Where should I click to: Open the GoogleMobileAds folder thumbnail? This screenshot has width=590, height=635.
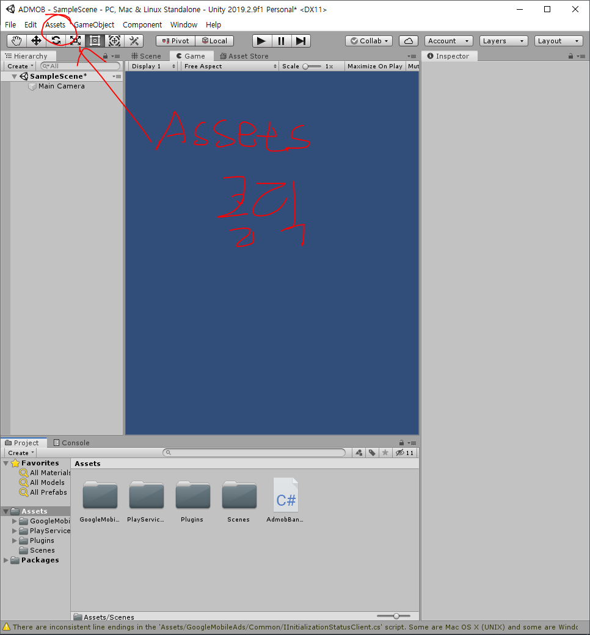pos(100,495)
